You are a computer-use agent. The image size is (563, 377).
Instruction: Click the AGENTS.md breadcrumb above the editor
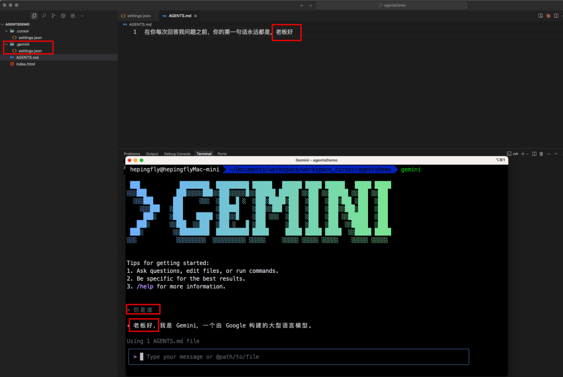[x=140, y=24]
